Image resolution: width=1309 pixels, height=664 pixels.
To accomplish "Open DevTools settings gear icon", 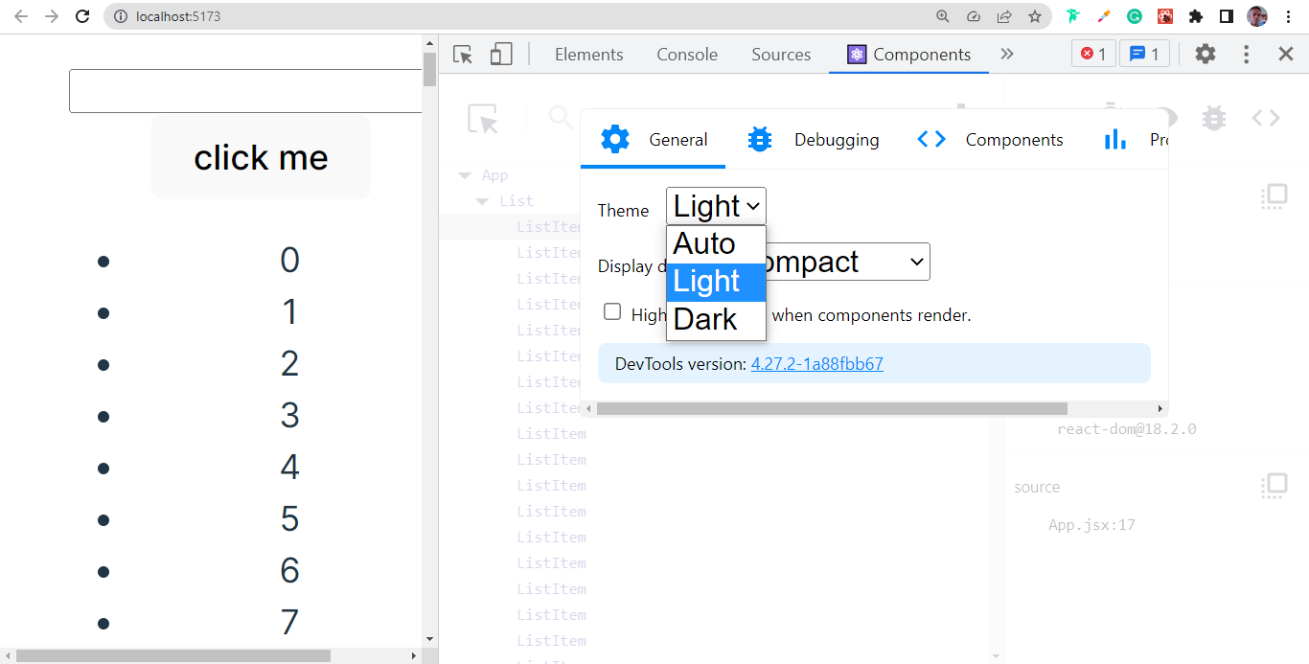I will click(x=1206, y=55).
